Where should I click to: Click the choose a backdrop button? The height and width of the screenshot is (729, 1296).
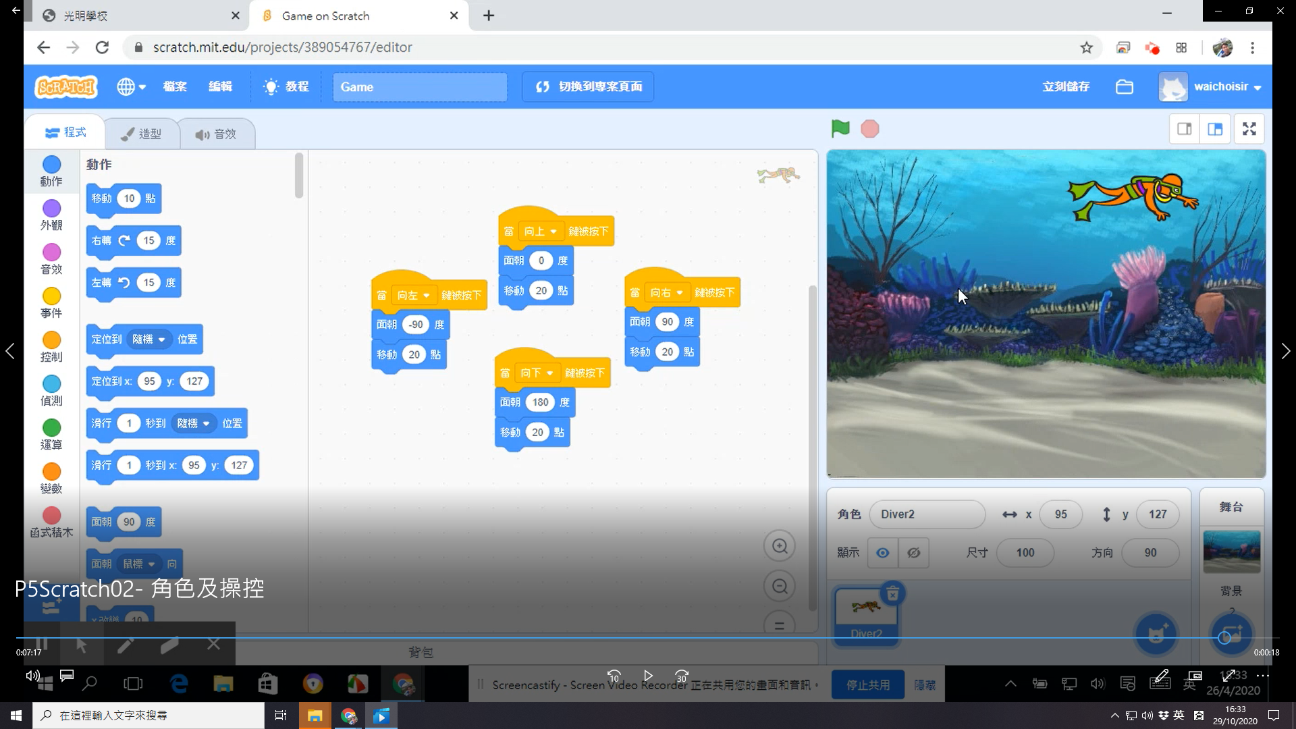click(x=1231, y=634)
